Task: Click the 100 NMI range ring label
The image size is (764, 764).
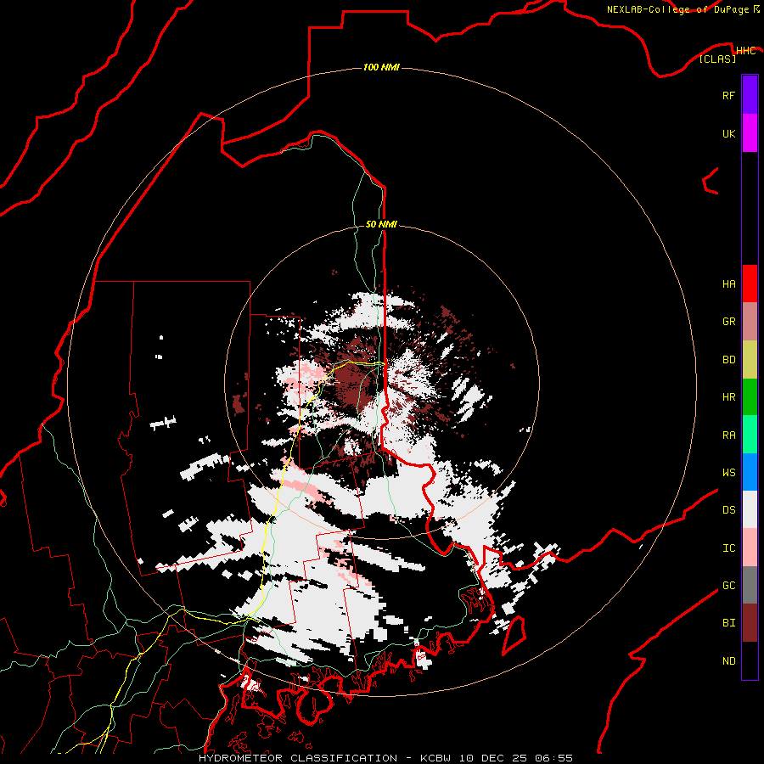Action: (x=381, y=67)
